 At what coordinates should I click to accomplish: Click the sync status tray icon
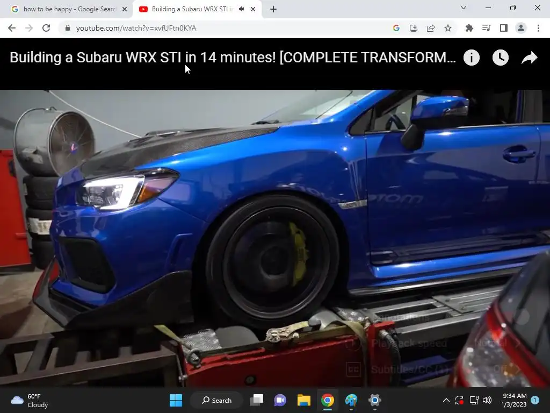tap(459, 400)
